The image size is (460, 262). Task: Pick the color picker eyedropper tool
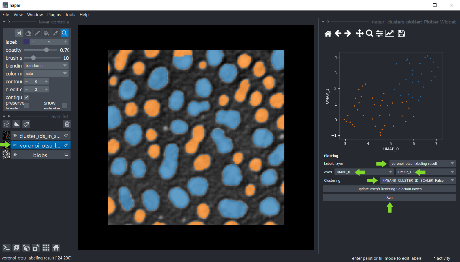(56, 33)
